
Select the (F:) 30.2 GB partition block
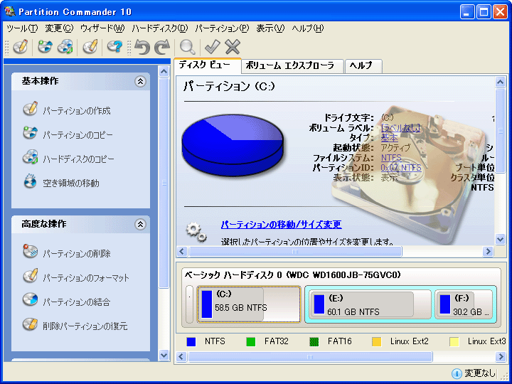click(464, 304)
